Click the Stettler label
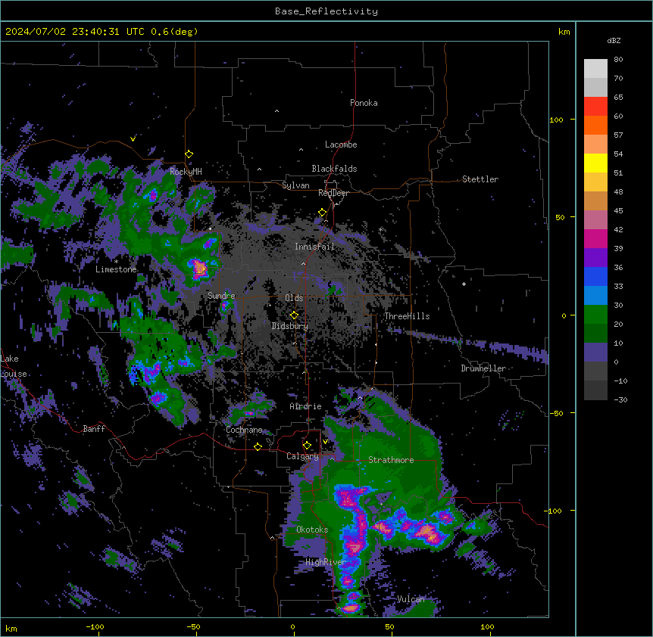 [480, 179]
